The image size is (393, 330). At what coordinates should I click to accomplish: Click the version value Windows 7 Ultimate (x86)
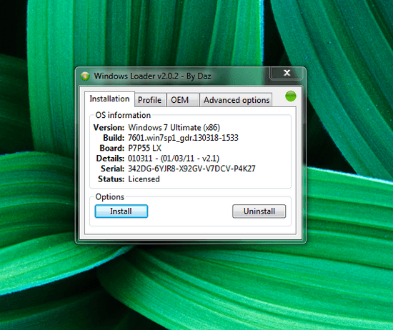pyautogui.click(x=174, y=128)
